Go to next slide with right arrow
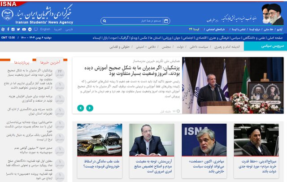The image size is (287, 182). pos(90,108)
